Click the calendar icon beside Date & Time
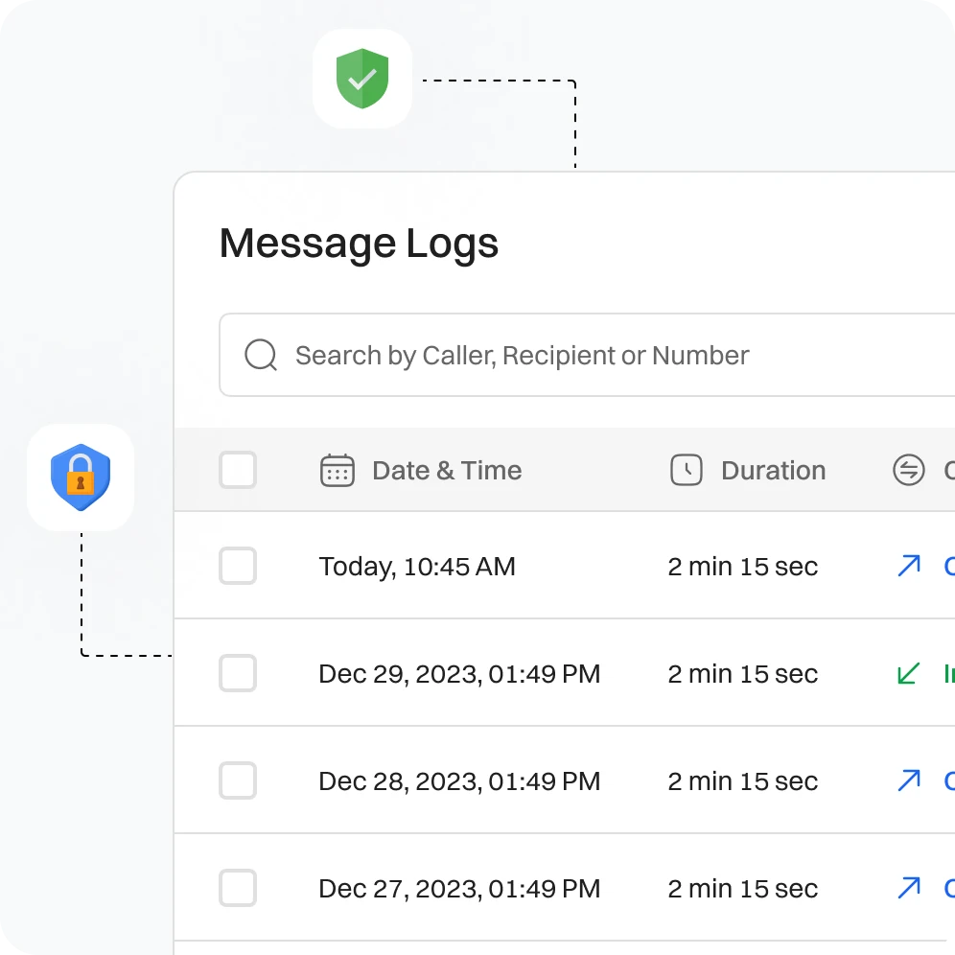 pyautogui.click(x=337, y=471)
